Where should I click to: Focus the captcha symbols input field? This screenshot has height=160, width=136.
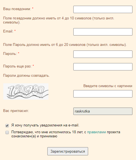pyautogui.click(x=103, y=94)
